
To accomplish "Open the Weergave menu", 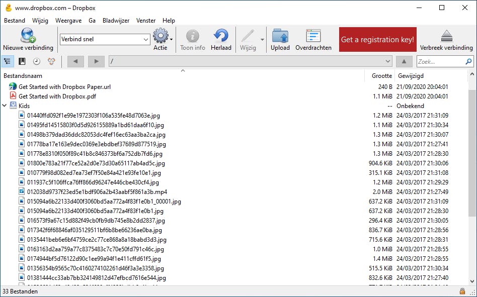I will [x=68, y=20].
